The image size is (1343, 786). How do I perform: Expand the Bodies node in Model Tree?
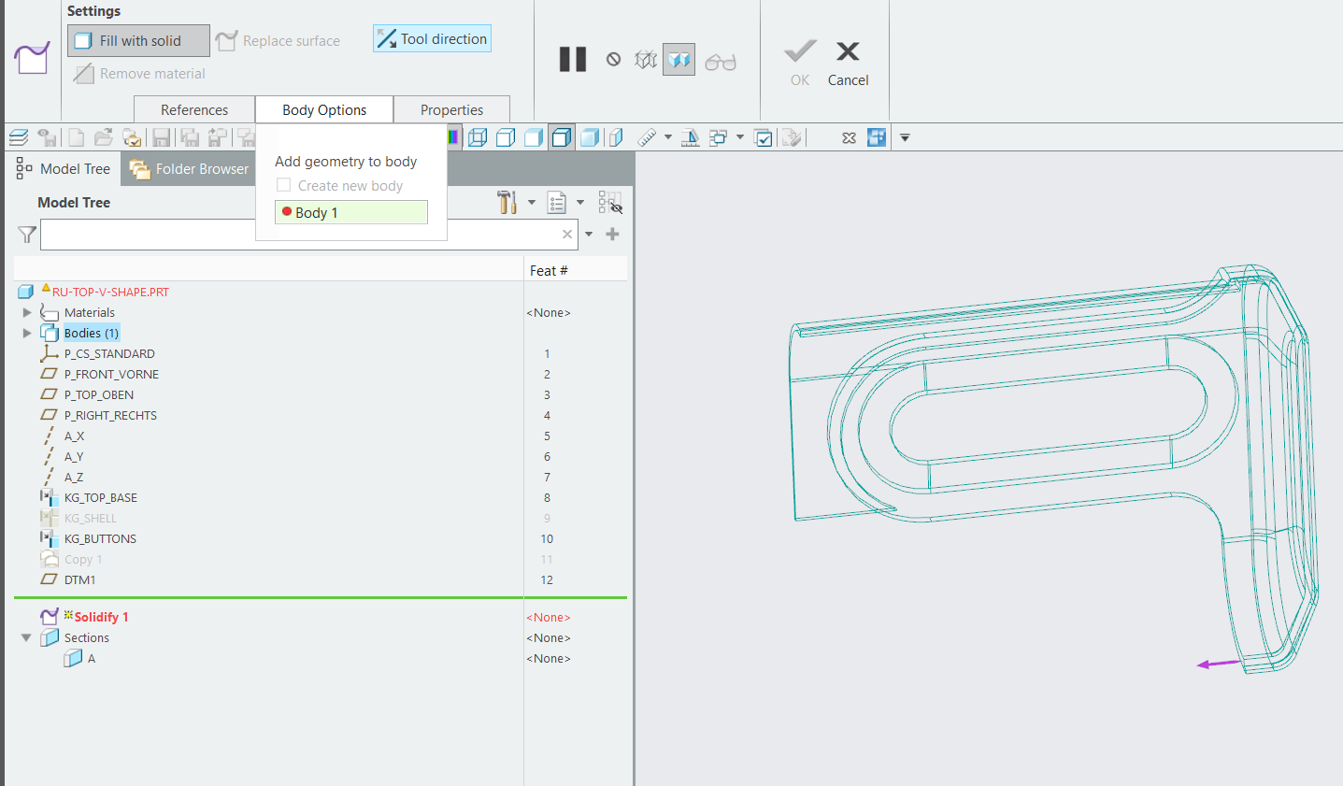[26, 333]
